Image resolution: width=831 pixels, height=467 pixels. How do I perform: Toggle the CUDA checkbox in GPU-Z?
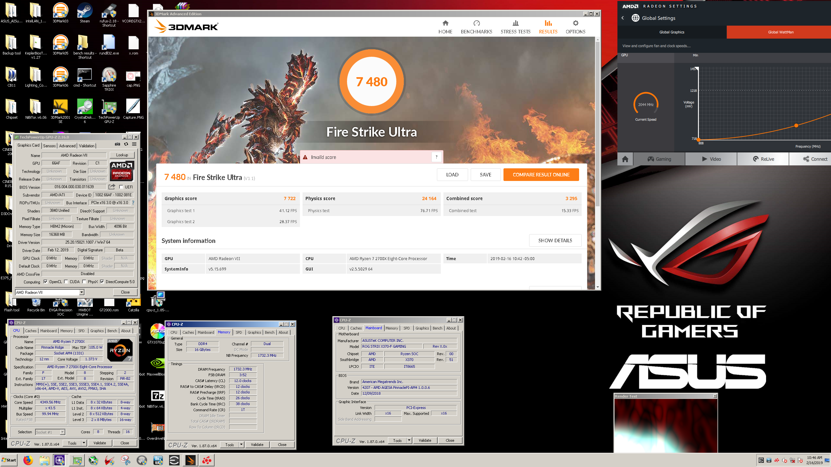[x=66, y=282]
